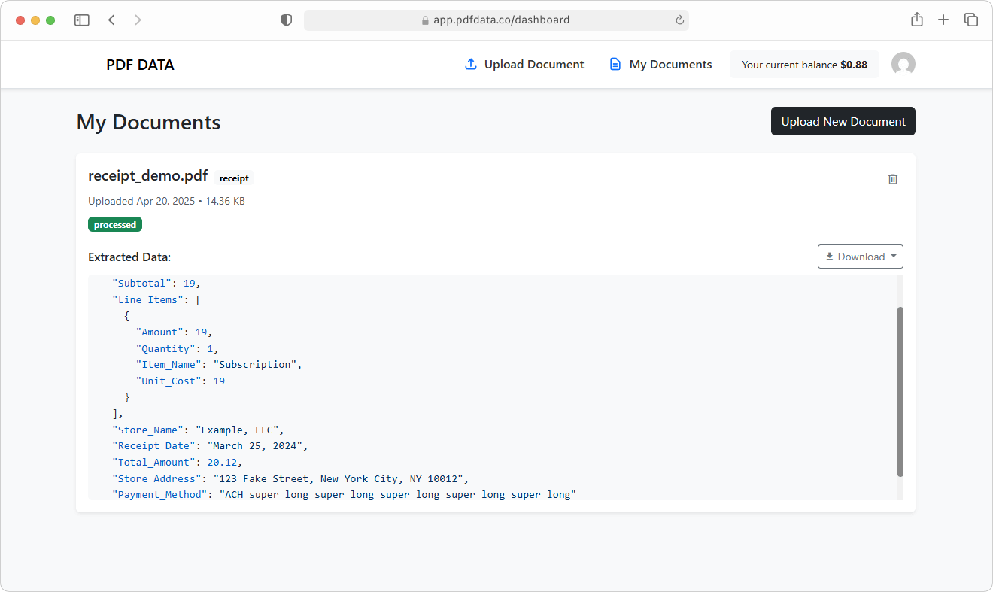Image resolution: width=993 pixels, height=592 pixels.
Task: Click the receipt type tag
Action: 234,178
